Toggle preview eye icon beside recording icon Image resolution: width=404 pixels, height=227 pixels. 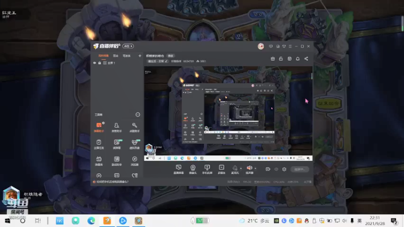click(x=276, y=169)
